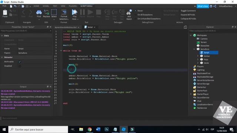The height and width of the screenshot is (133, 237).
Task: Close the AprendiendoRoblox.rbxl tab
Action: pyautogui.click(x=79, y=27)
